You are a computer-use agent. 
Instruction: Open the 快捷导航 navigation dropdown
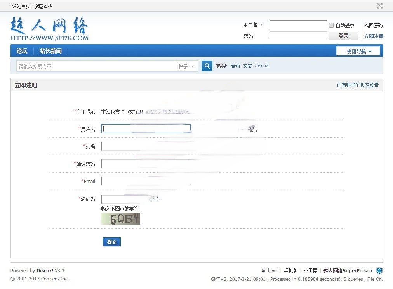point(358,50)
